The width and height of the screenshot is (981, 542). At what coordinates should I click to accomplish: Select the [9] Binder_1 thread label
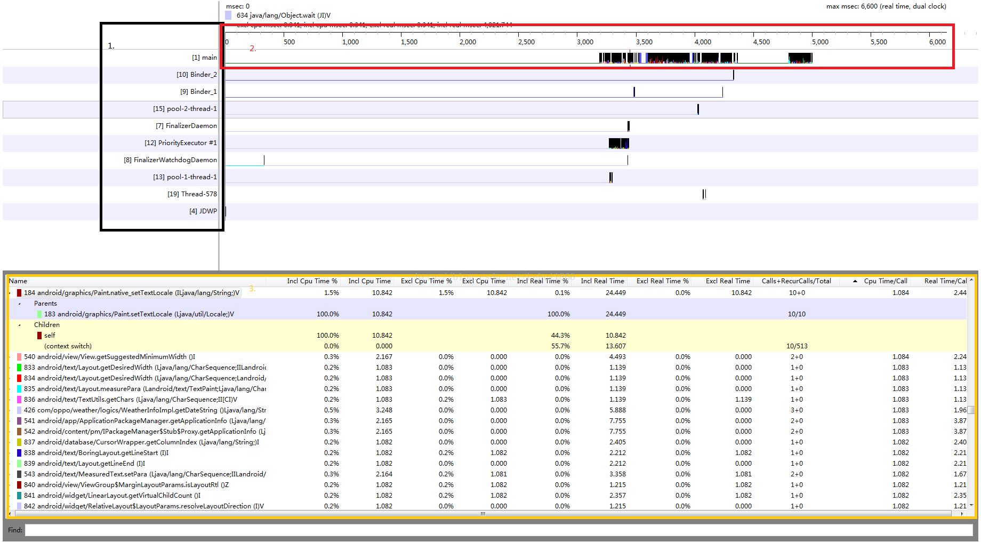[198, 92]
